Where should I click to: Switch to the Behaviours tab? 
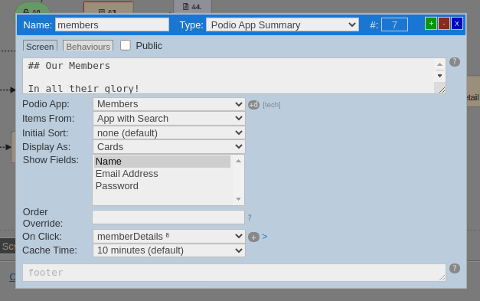click(88, 46)
